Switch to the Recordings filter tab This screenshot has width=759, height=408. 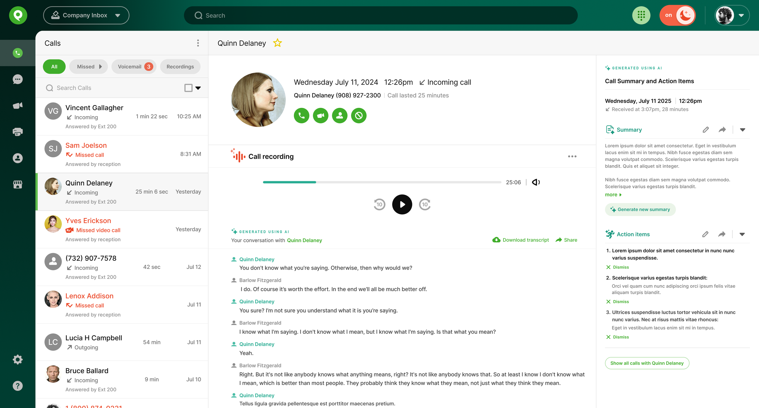pyautogui.click(x=180, y=66)
